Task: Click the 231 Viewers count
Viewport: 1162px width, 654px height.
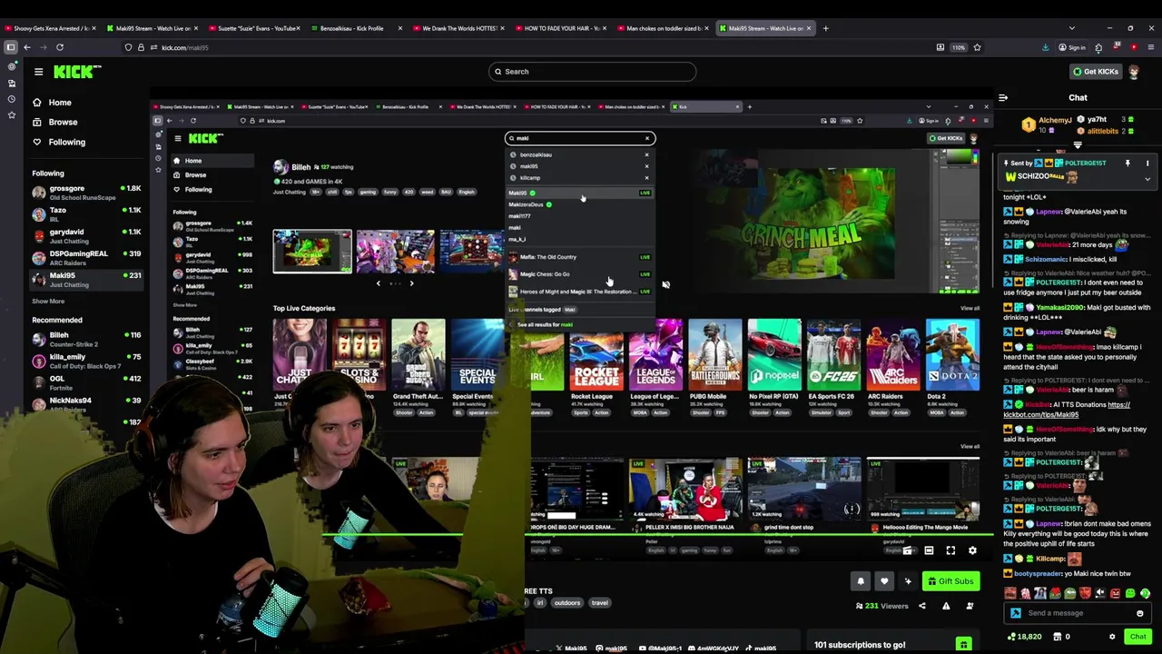Action: click(881, 606)
